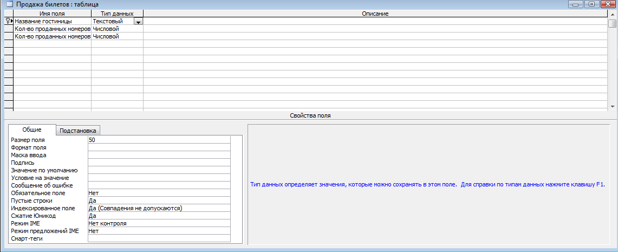The image size is (618, 252).
Task: Click the Описание column header
Action: pyautogui.click(x=375, y=14)
